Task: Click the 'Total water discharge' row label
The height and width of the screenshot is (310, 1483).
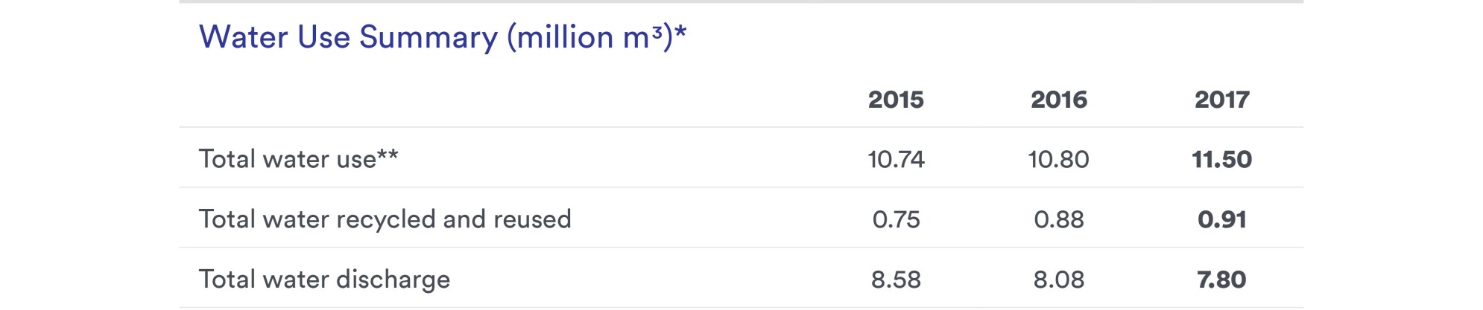Action: (324, 280)
